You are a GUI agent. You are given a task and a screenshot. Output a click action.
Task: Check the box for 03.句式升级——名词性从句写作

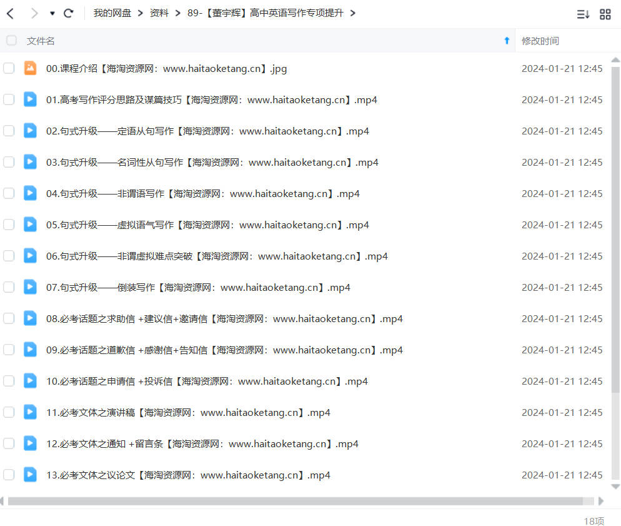(9, 162)
